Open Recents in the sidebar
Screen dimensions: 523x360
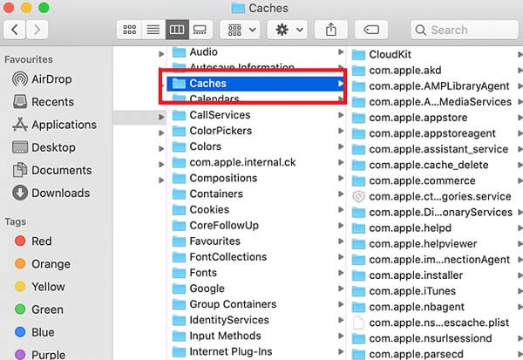coord(44,102)
